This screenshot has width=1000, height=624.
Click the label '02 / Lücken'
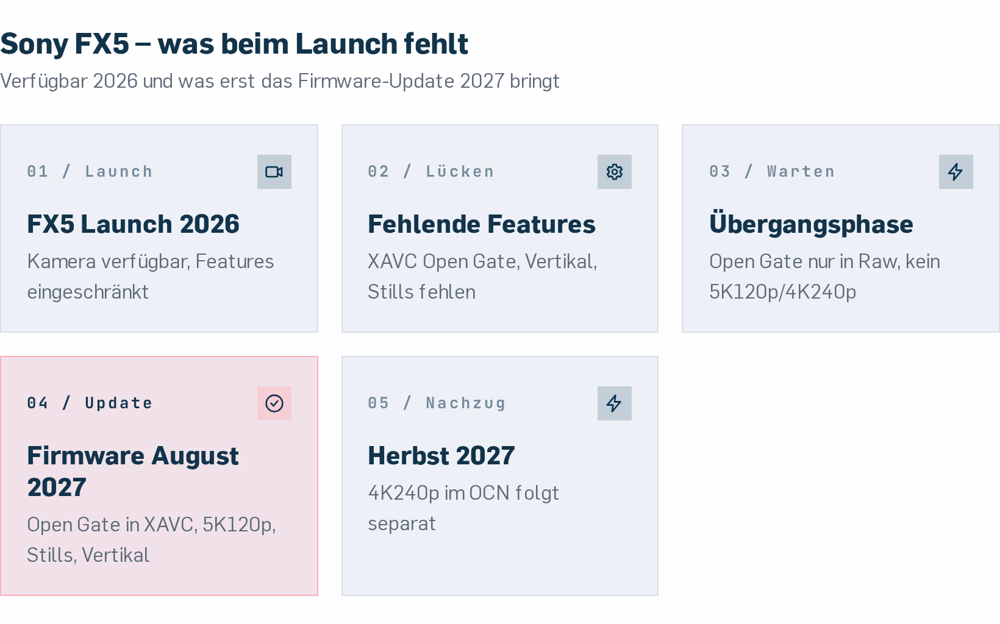[431, 172]
